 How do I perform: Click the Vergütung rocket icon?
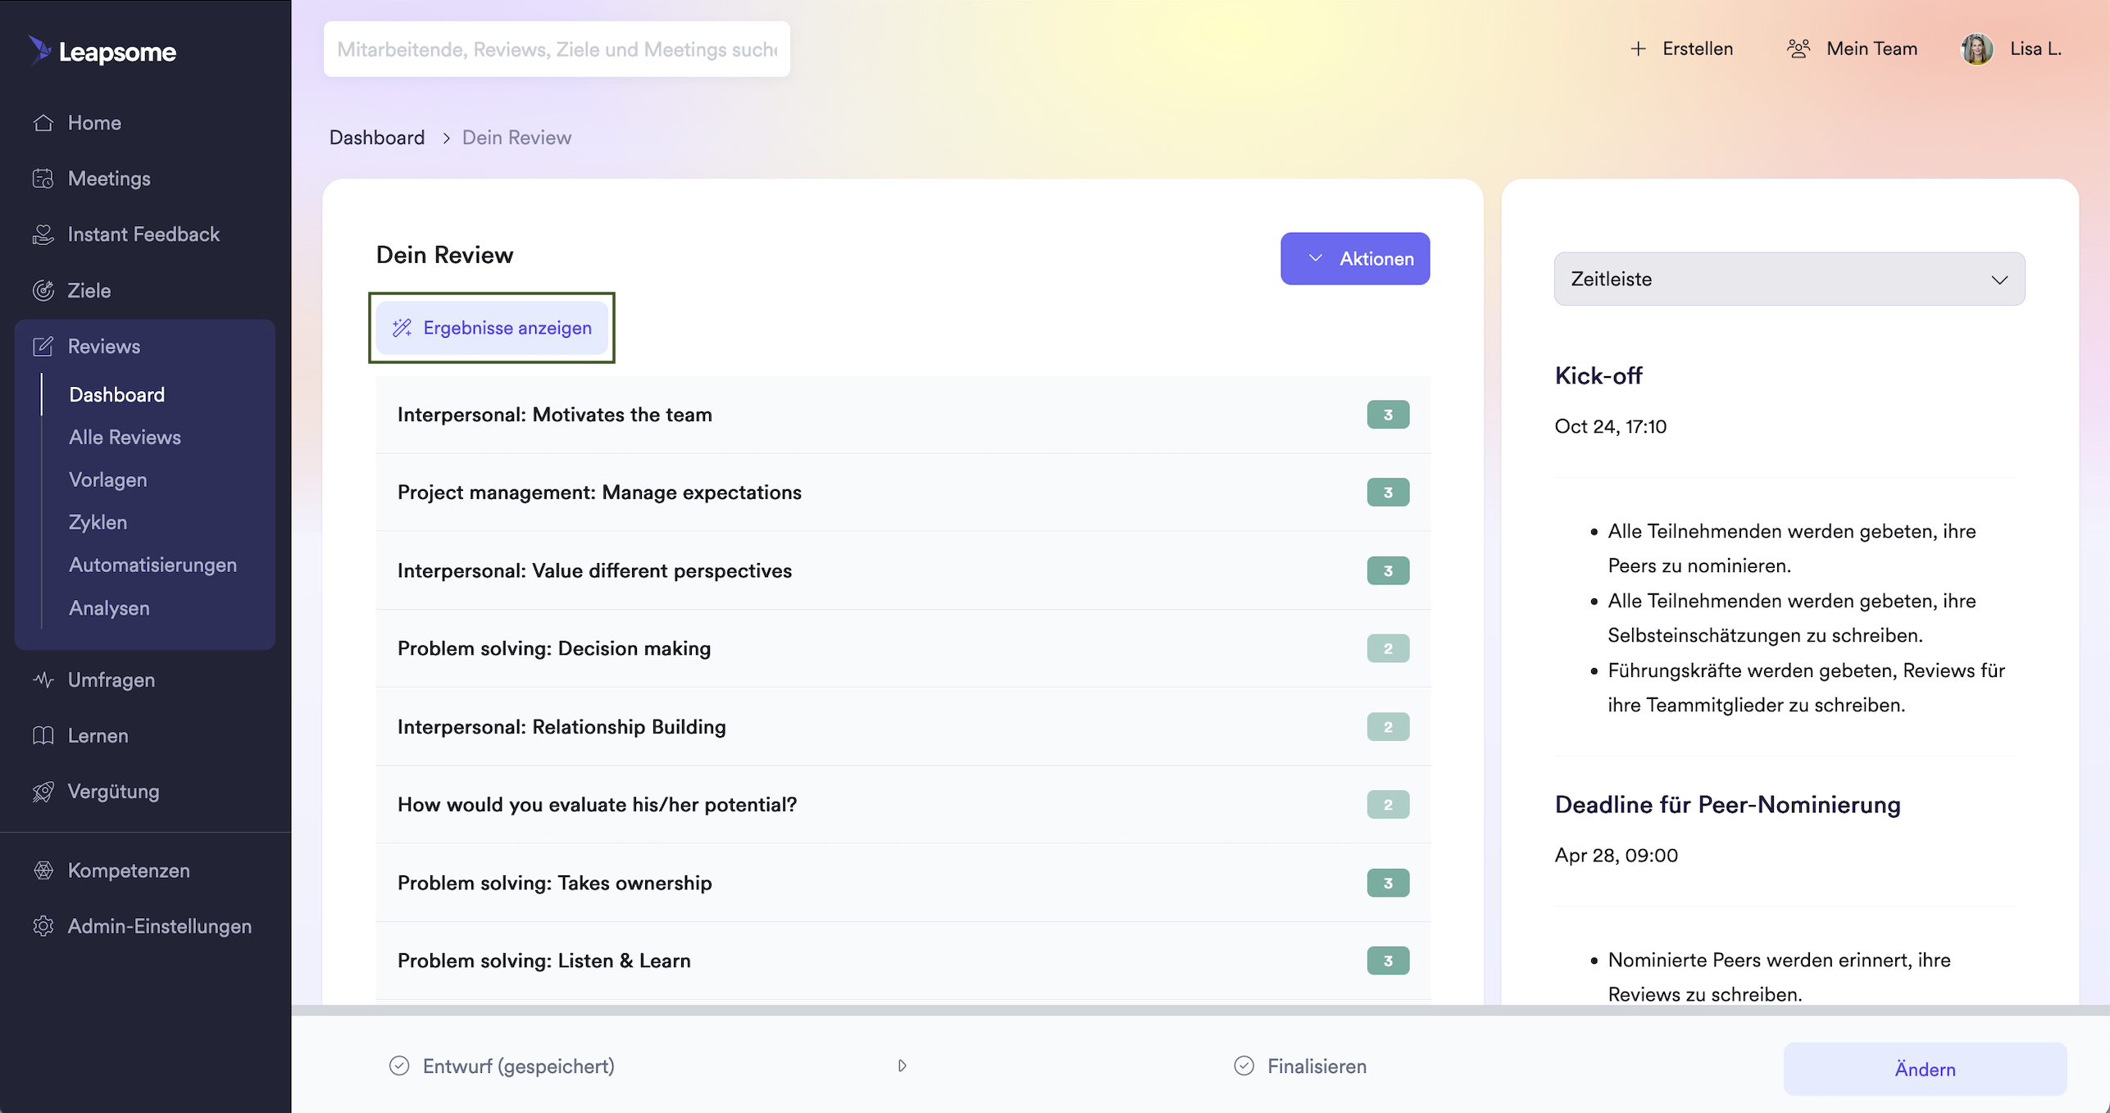[43, 791]
